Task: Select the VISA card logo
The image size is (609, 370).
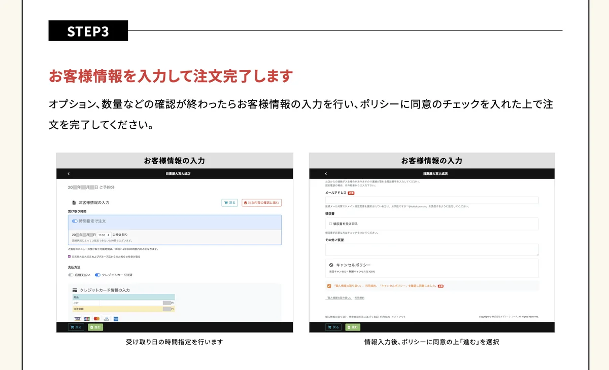Action: pyautogui.click(x=77, y=319)
